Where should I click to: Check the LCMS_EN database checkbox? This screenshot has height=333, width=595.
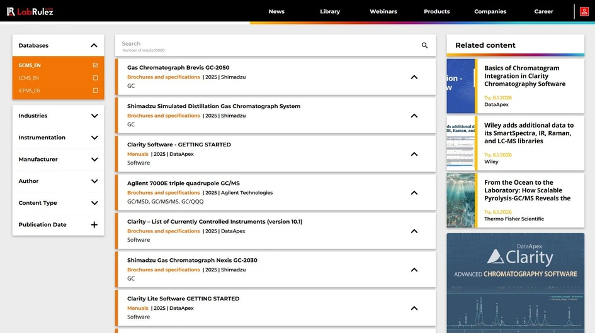click(95, 78)
